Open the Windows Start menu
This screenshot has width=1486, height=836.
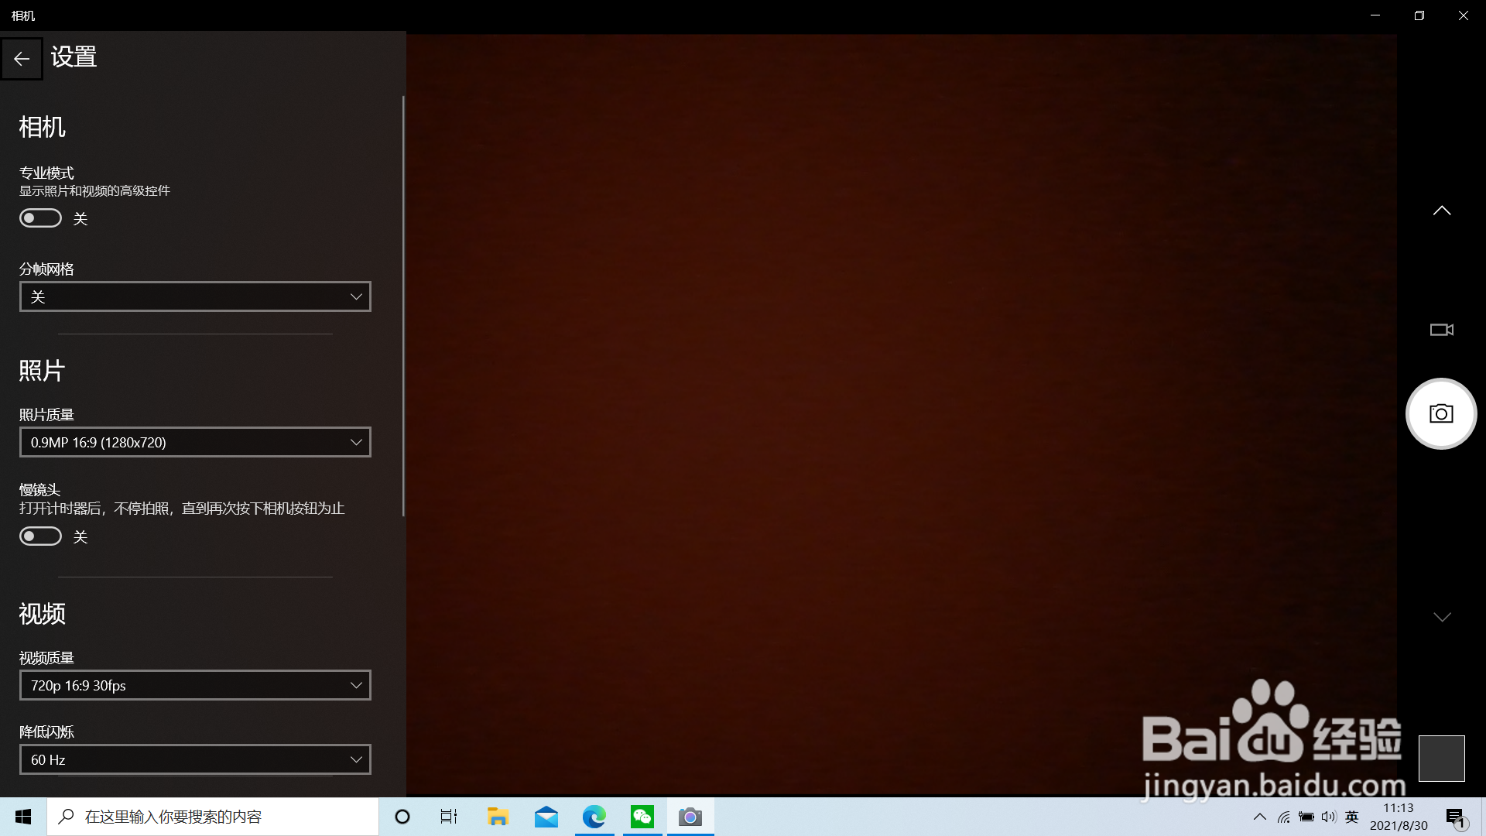click(x=23, y=817)
